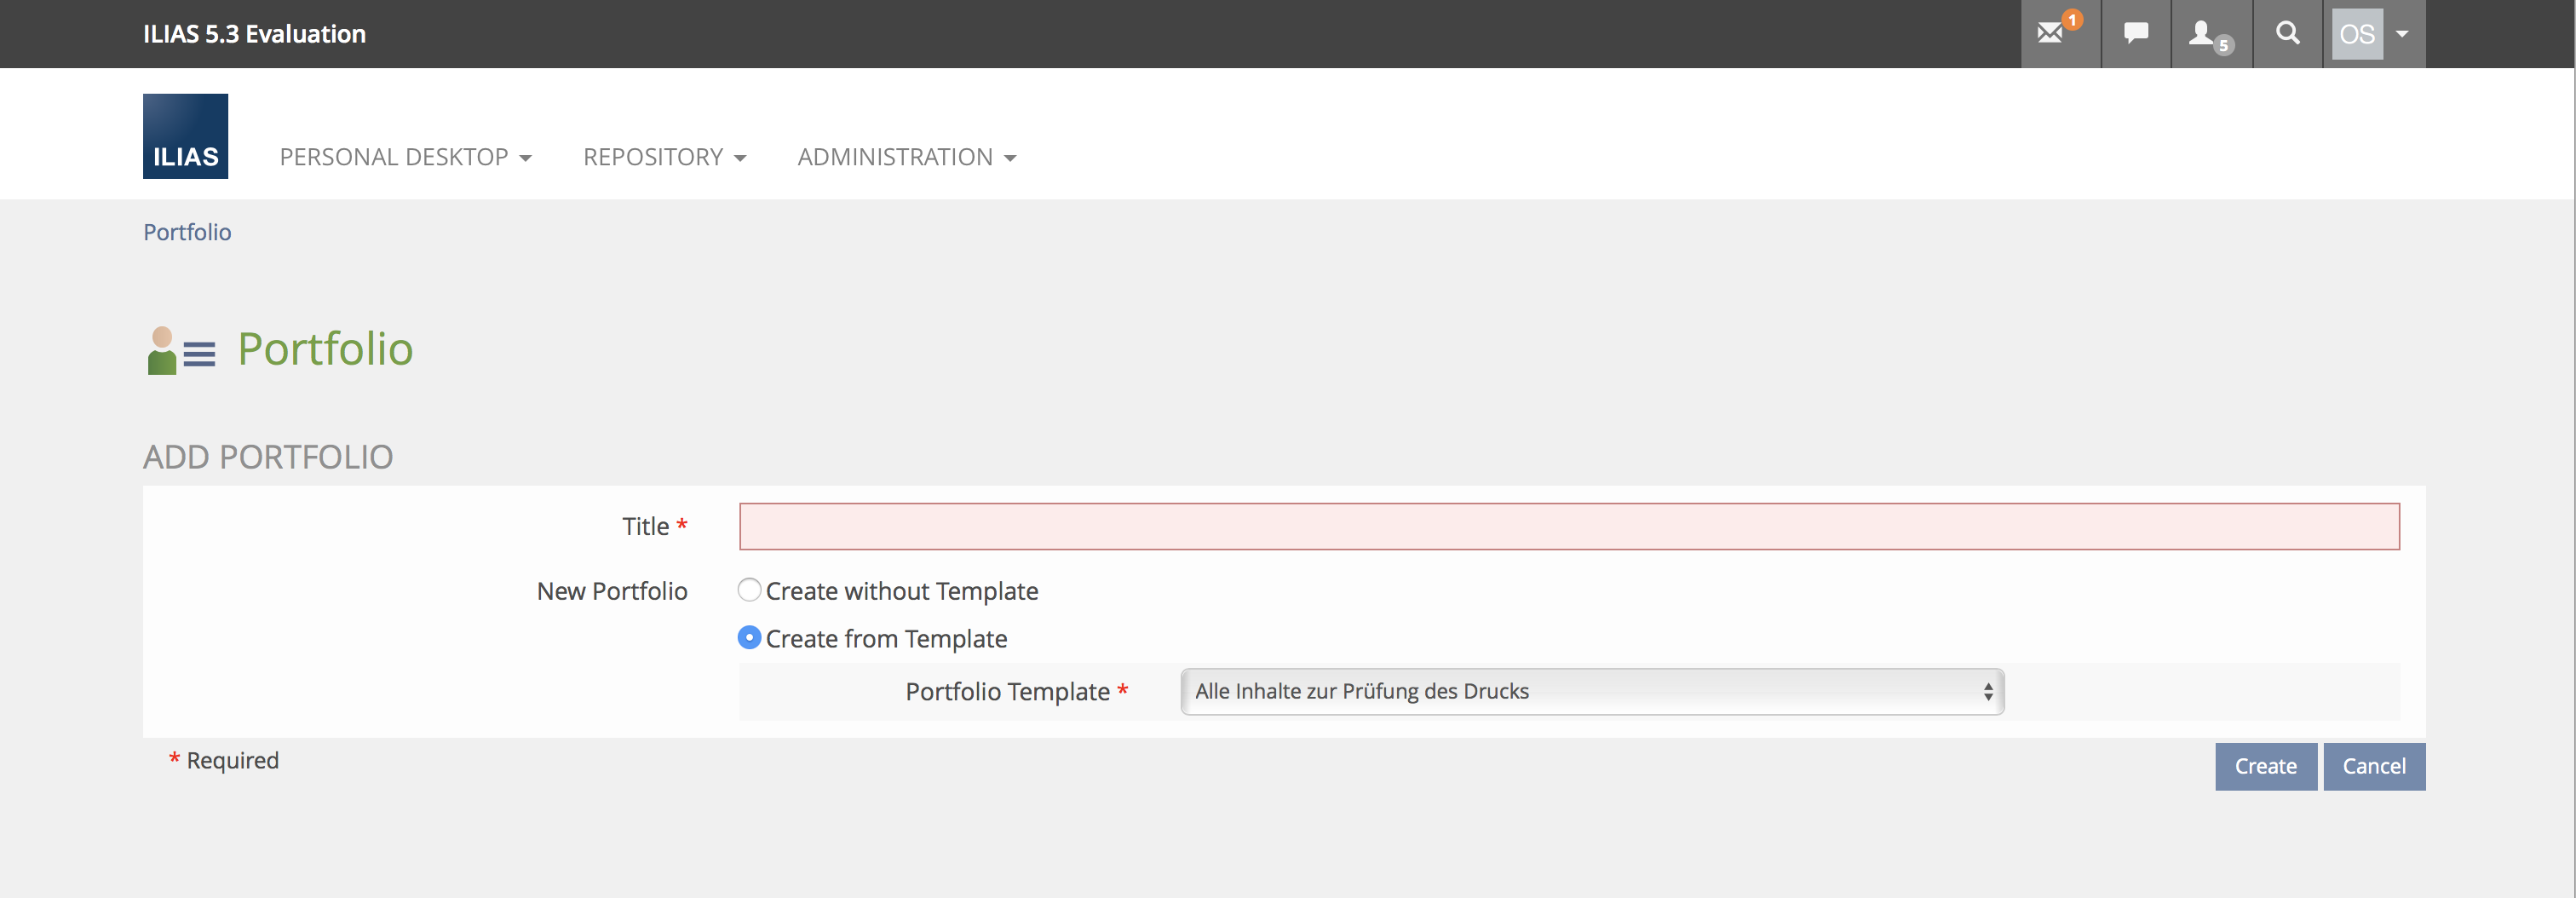Click the Create from Template label text
Image resolution: width=2576 pixels, height=898 pixels.
point(886,638)
